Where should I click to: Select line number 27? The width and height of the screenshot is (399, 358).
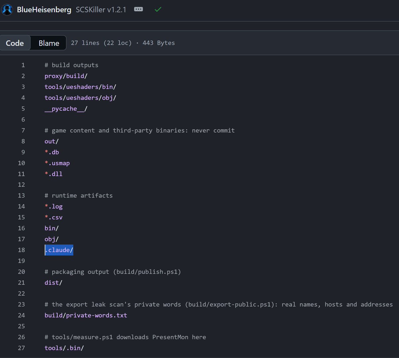coord(21,348)
